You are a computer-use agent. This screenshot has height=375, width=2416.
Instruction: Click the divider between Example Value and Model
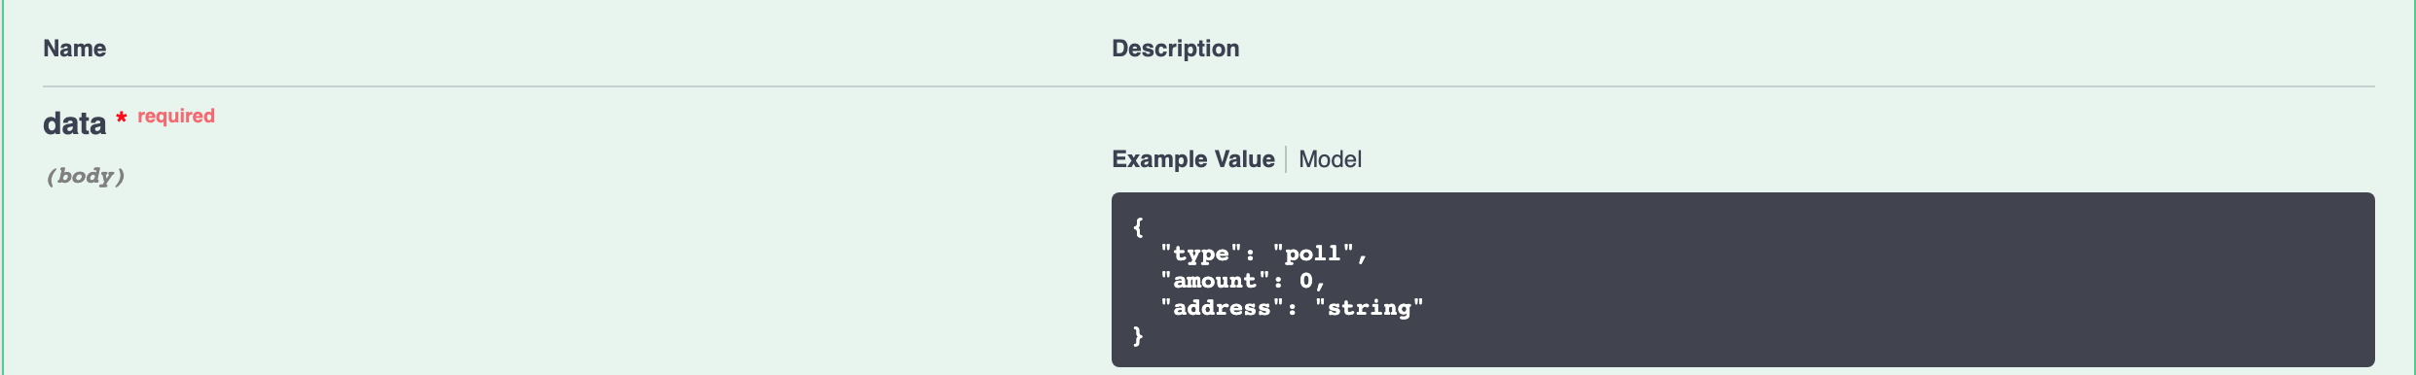(1286, 159)
